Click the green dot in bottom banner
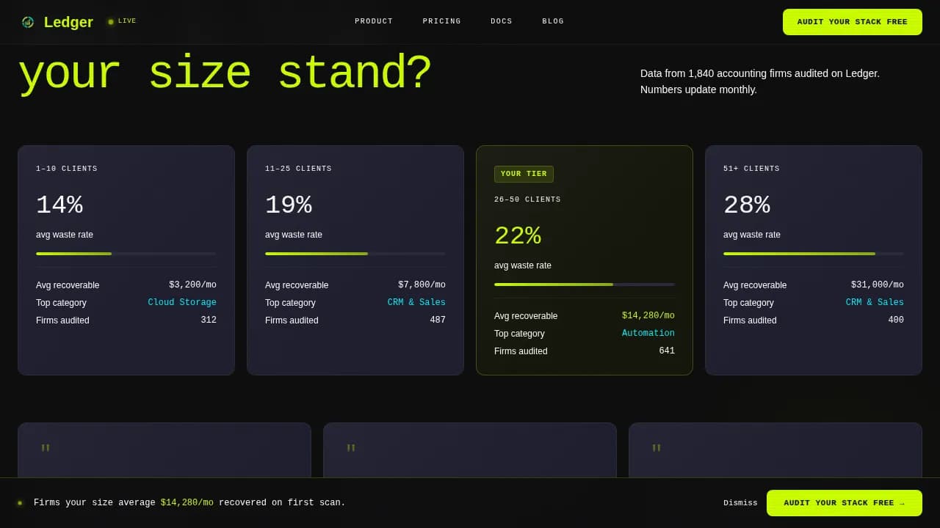The image size is (940, 528). click(20, 503)
